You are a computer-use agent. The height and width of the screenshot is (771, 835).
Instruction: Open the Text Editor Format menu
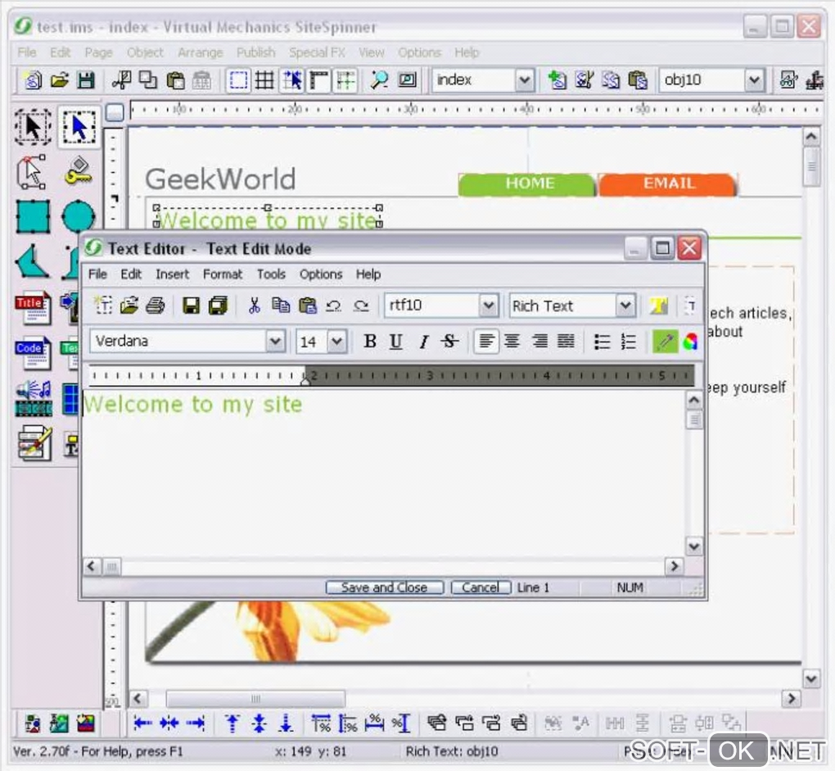(x=223, y=274)
